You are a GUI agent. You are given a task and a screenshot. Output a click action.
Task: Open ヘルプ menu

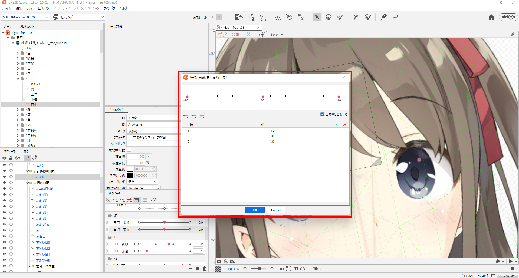123,8
